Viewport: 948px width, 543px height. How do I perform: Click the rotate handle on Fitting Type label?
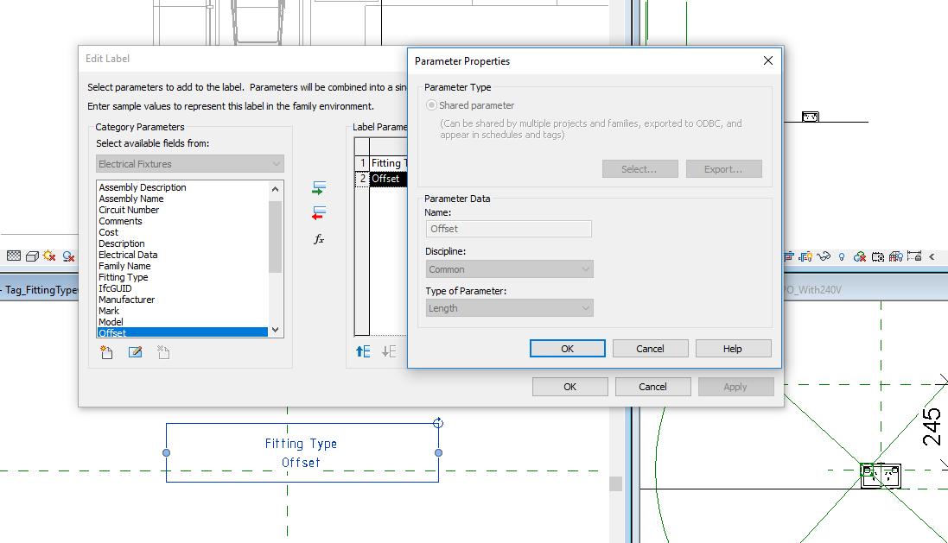coord(438,423)
